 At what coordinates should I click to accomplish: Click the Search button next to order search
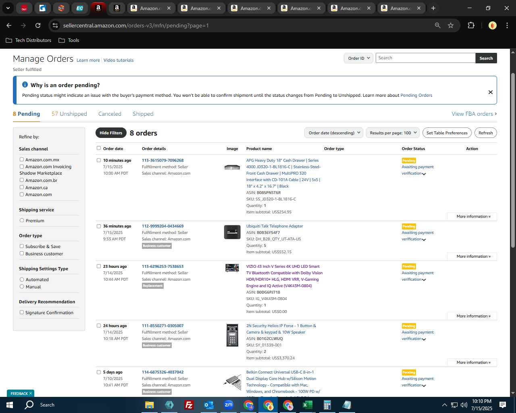click(486, 58)
